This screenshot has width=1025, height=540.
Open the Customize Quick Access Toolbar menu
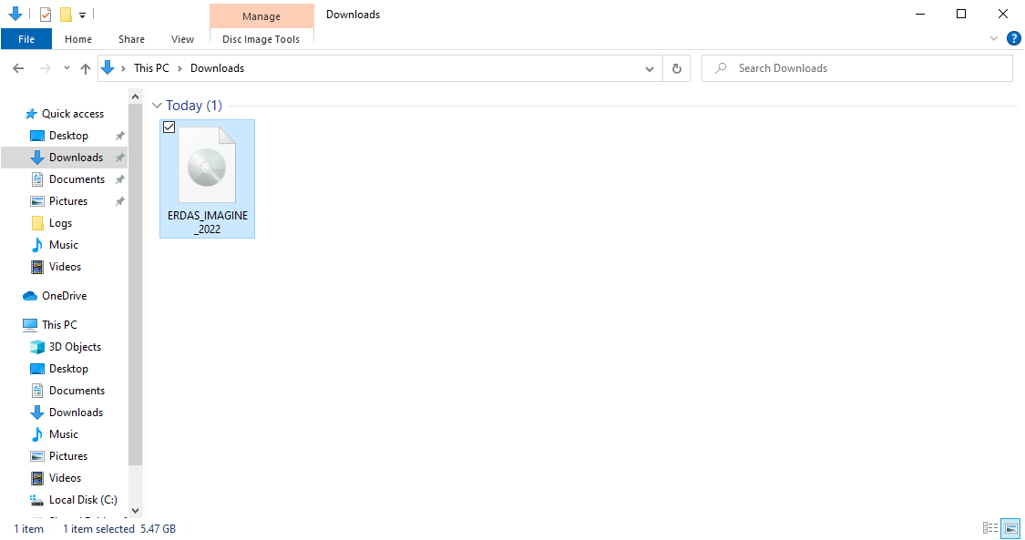[81, 14]
